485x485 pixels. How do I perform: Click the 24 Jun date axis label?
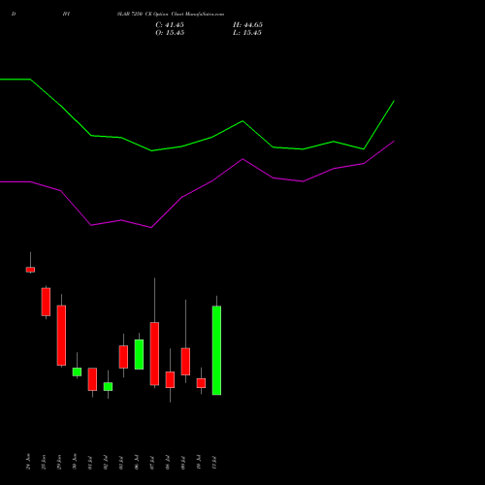pyautogui.click(x=28, y=462)
